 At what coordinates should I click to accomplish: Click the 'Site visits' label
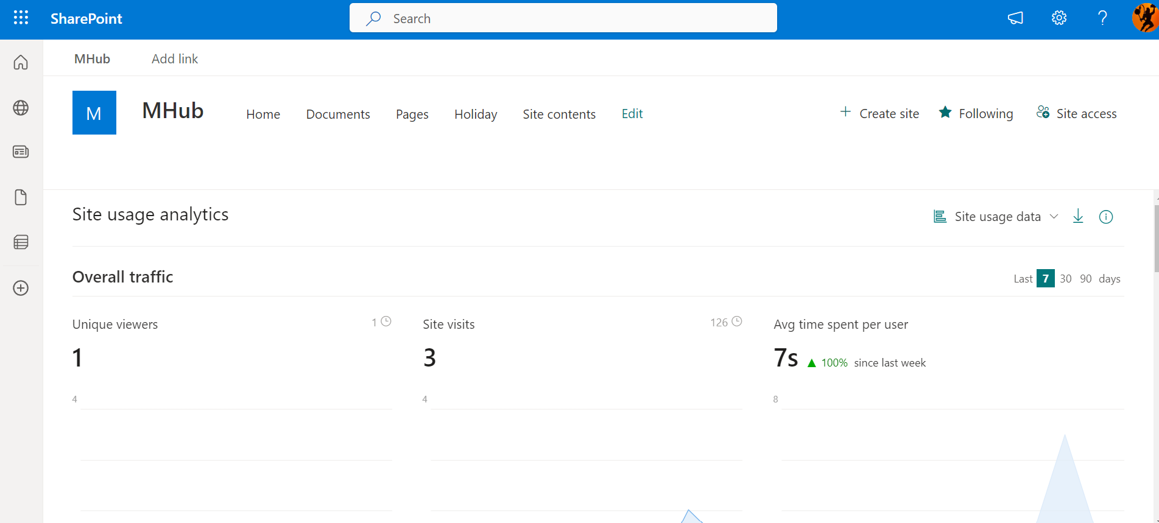[x=449, y=325]
